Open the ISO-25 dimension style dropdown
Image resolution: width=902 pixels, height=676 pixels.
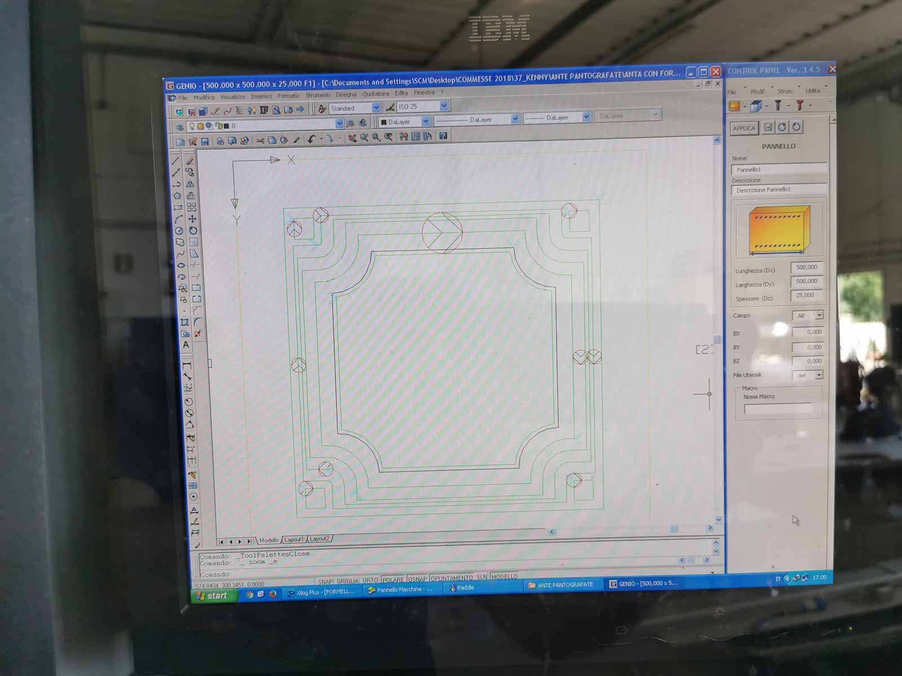pyautogui.click(x=444, y=106)
